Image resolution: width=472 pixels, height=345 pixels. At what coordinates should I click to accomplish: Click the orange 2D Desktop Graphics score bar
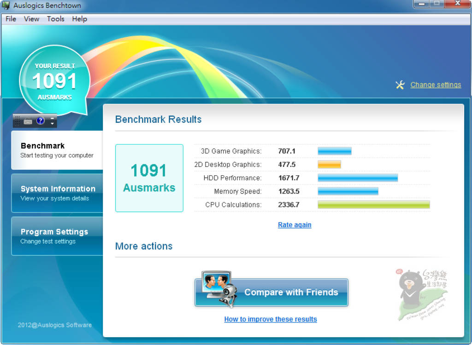329,164
